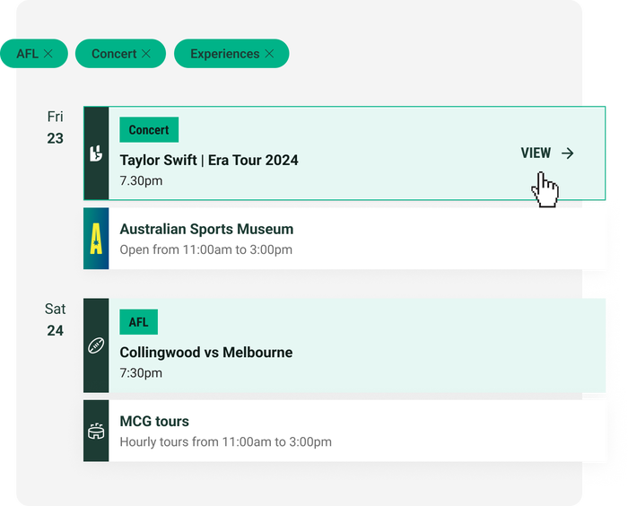Click the Concert tag on Taylor Swift event
The image size is (628, 506).
(x=149, y=130)
